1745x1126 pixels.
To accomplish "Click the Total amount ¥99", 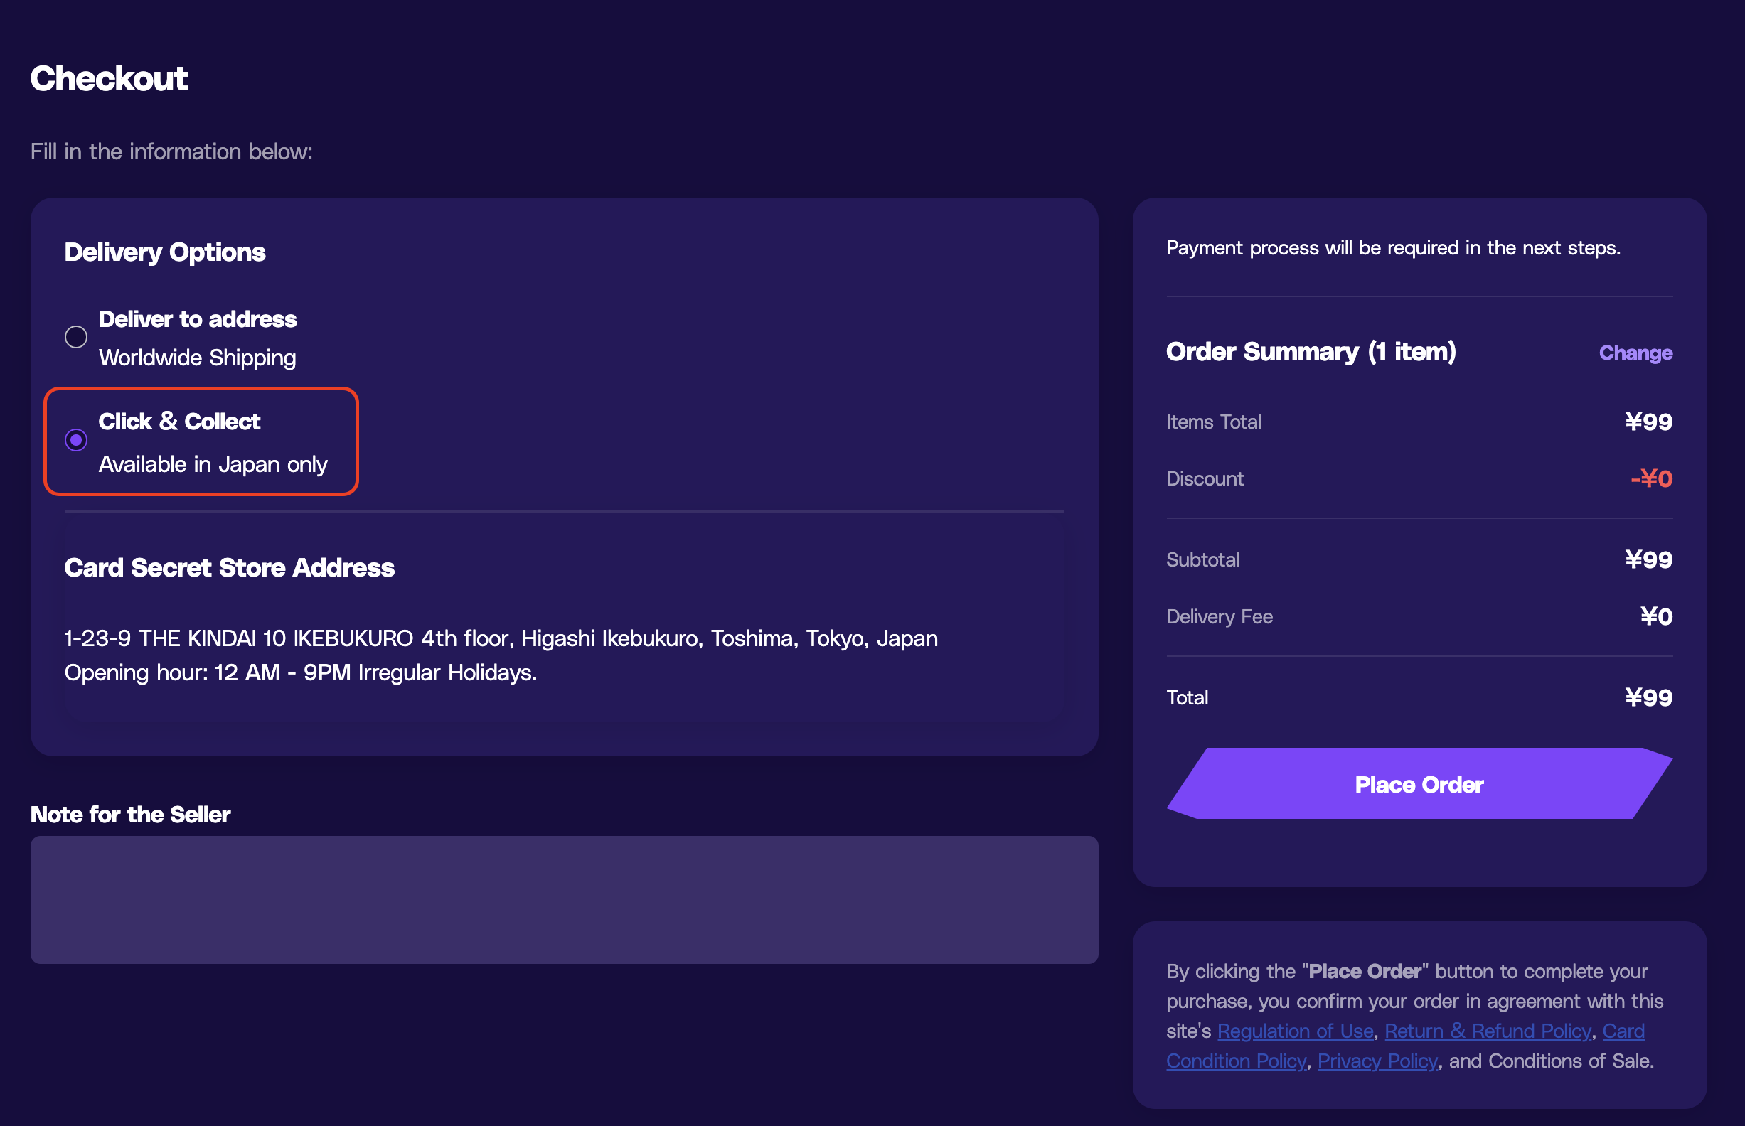I will coord(1648,697).
